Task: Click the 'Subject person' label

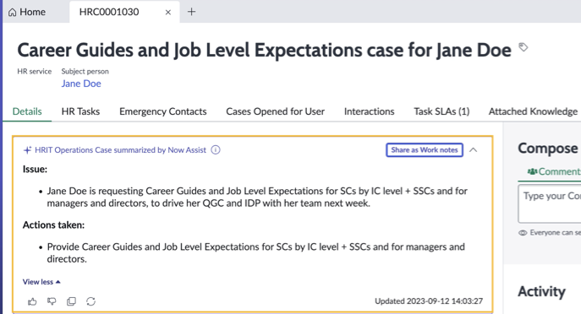Action: coord(85,71)
